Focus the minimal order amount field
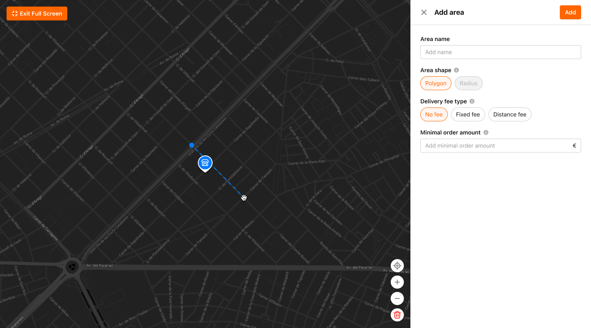 point(496,146)
